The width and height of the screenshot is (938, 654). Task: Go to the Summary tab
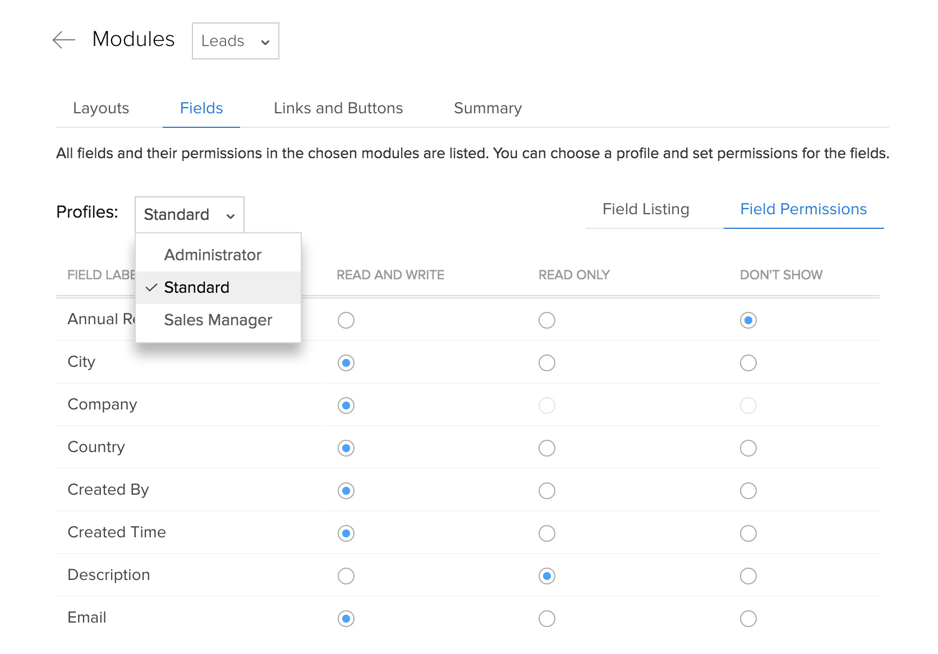488,108
